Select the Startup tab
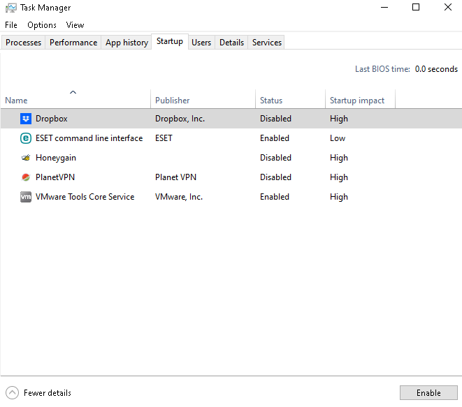462x407 pixels. click(170, 41)
